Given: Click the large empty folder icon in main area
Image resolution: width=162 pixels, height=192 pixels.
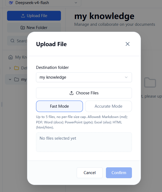Looking at the screenshot, I should (x=150, y=82).
